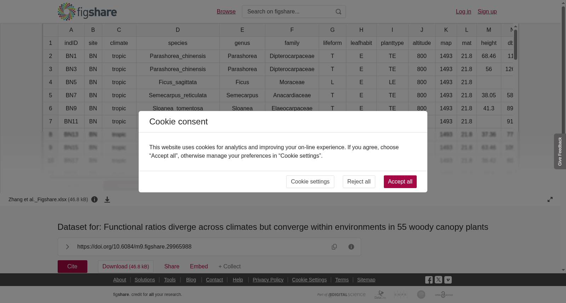This screenshot has height=303, width=566.
Task: Click the 'Sloanea_tomentosa' cell
Action: [178, 107]
